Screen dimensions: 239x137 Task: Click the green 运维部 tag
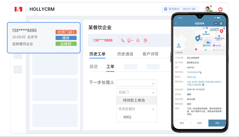tap(66, 44)
